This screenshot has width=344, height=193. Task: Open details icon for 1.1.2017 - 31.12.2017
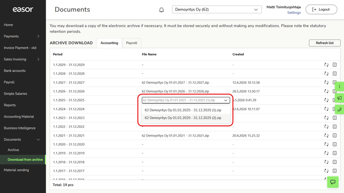[335, 171]
